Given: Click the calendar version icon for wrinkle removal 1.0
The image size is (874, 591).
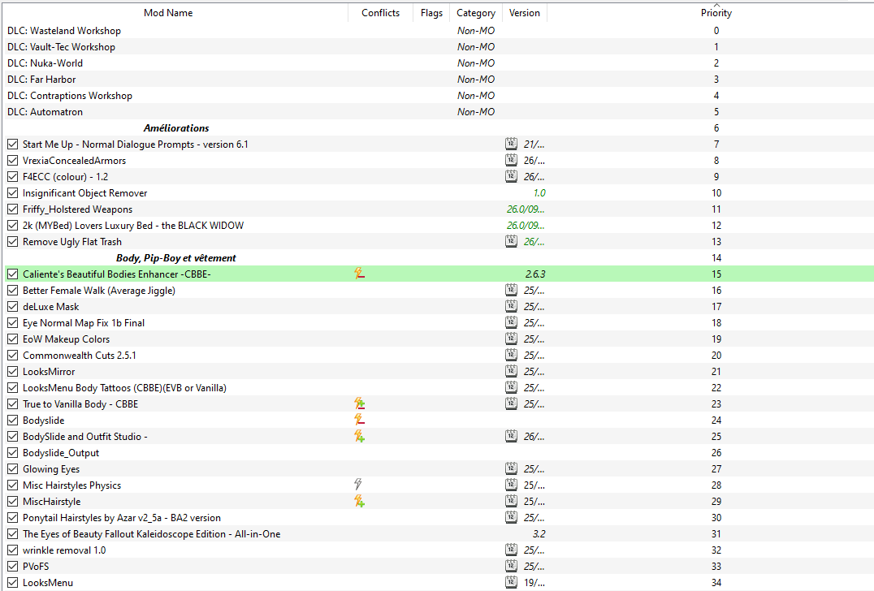Looking at the screenshot, I should 511,550.
